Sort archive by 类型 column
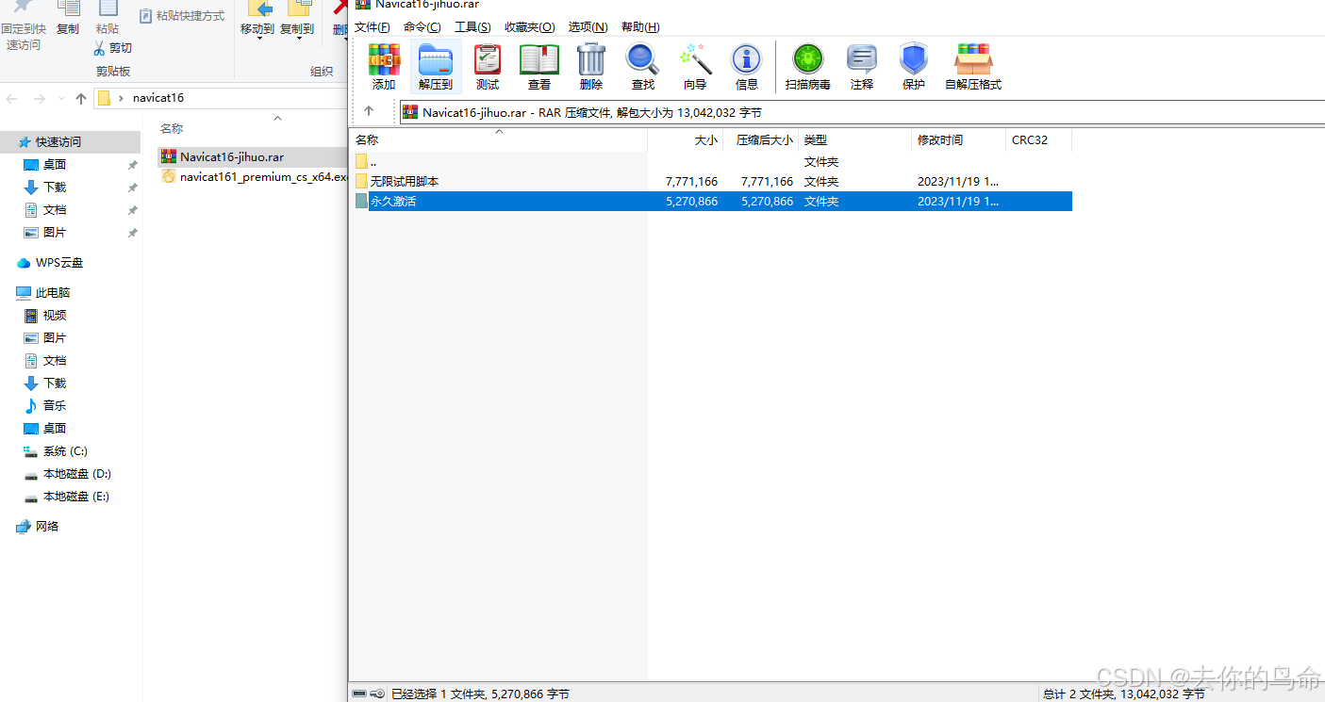Viewport: 1325px width, 702px height. (x=855, y=140)
